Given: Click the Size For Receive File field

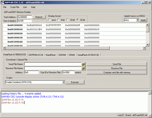Looking at the screenshot, I should coord(68,72).
